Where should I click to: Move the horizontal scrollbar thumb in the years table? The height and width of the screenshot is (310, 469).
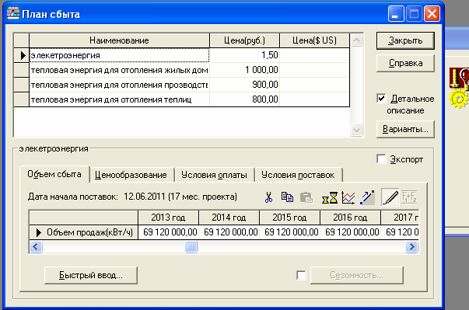(191, 247)
